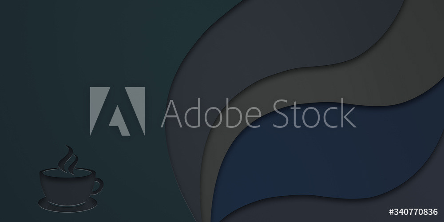Click the word 'Stock' in the watermark
This screenshot has height=222, width=444.
[x=314, y=113]
